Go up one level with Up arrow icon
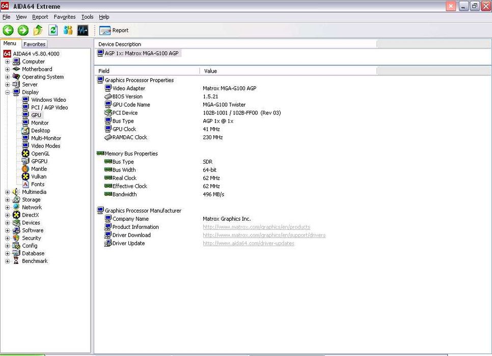The width and height of the screenshot is (492, 356). [x=38, y=31]
